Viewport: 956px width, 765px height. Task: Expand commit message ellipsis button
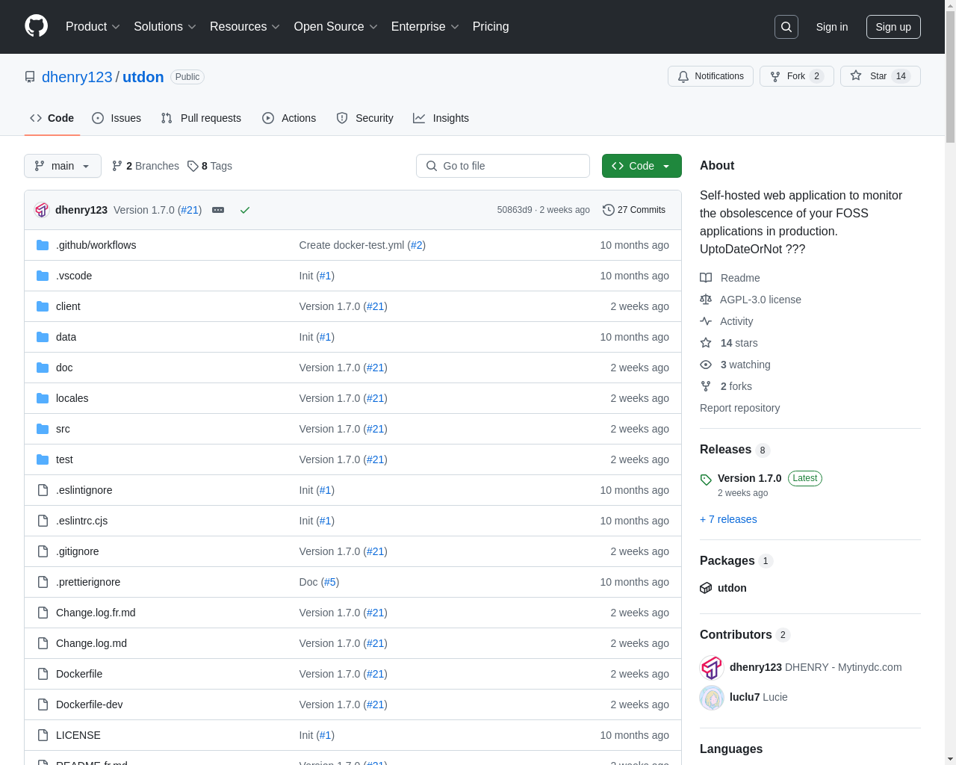coord(218,210)
